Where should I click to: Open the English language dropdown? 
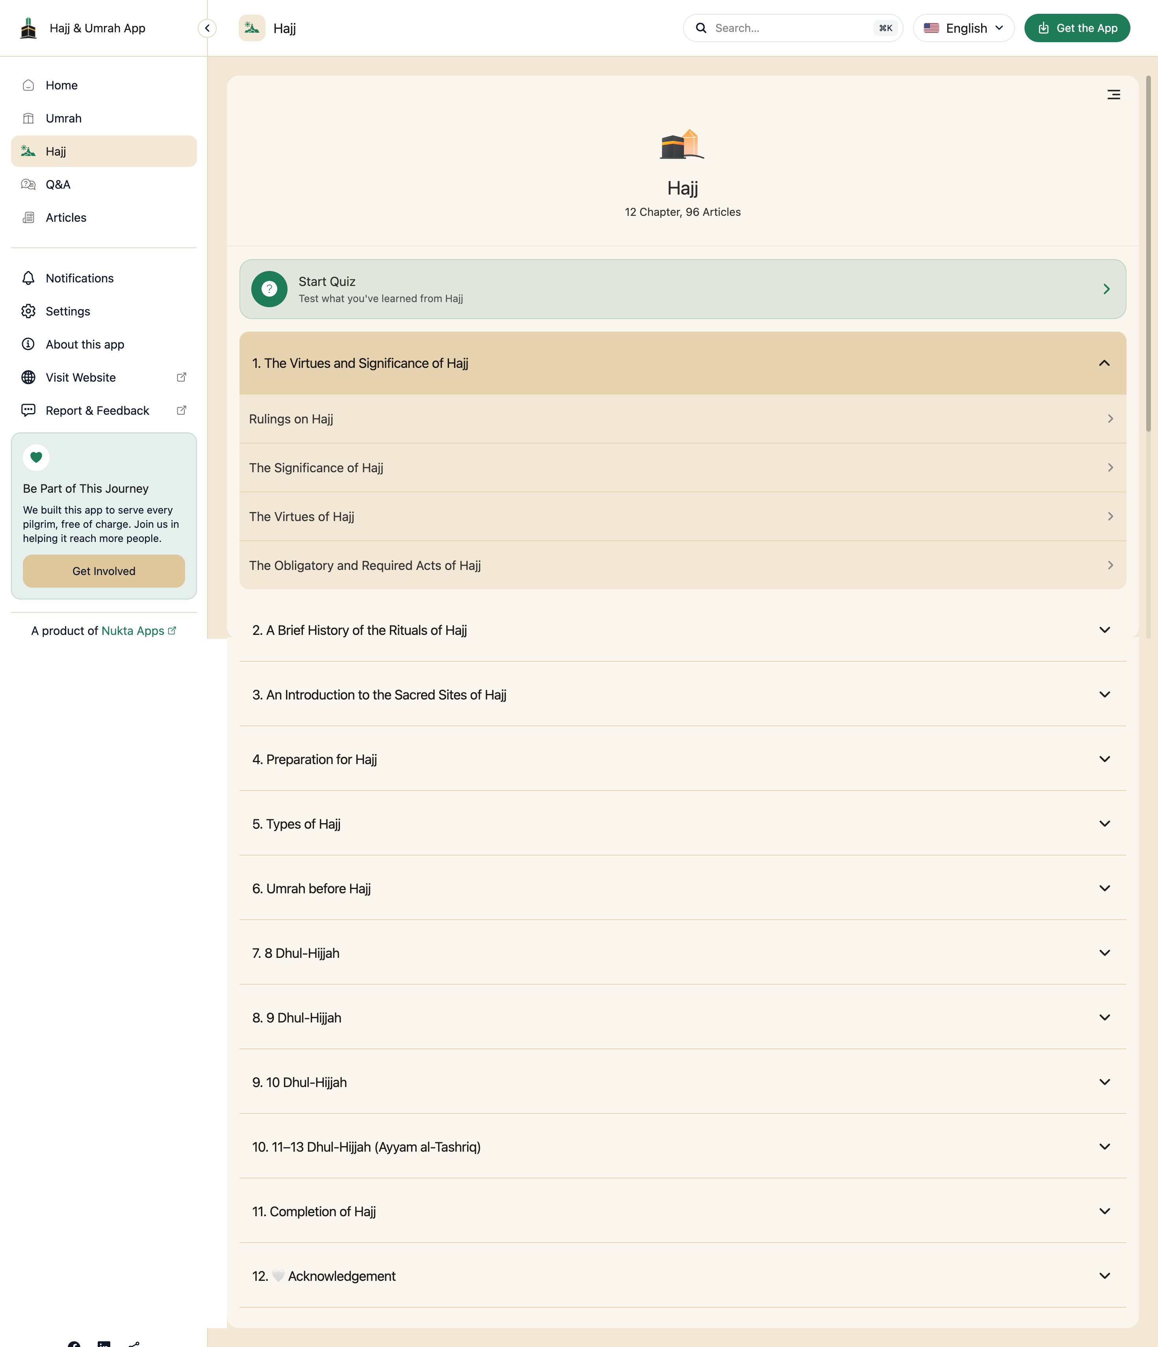point(963,28)
